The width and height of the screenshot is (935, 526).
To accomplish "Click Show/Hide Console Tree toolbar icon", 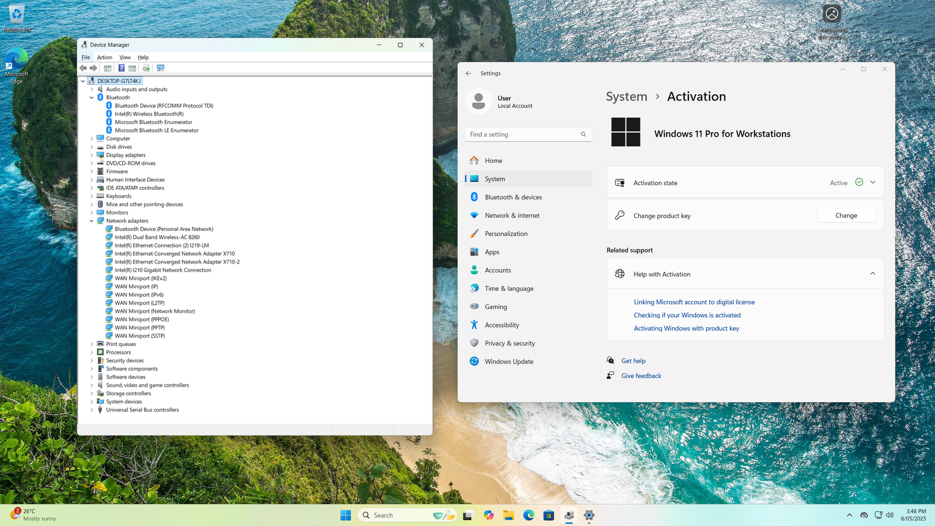I will point(108,68).
